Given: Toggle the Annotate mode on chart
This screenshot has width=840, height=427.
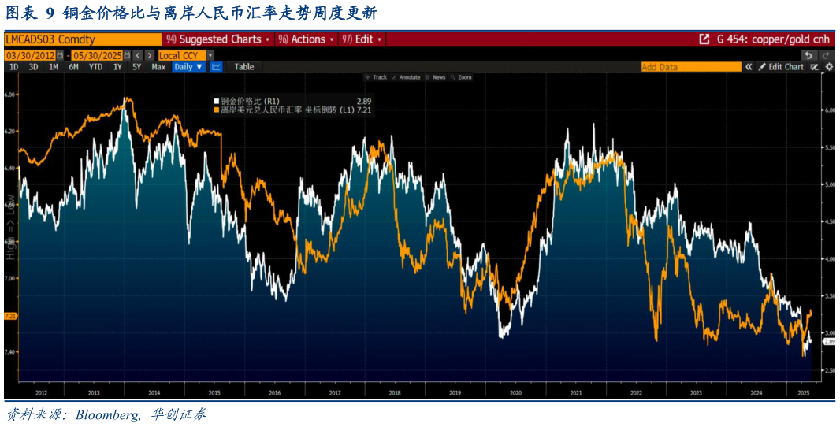Looking at the screenshot, I should (407, 77).
